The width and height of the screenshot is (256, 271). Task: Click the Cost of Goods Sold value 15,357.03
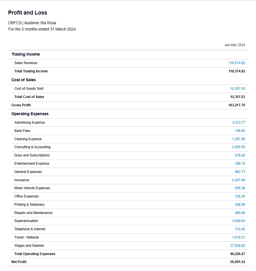click(x=237, y=89)
